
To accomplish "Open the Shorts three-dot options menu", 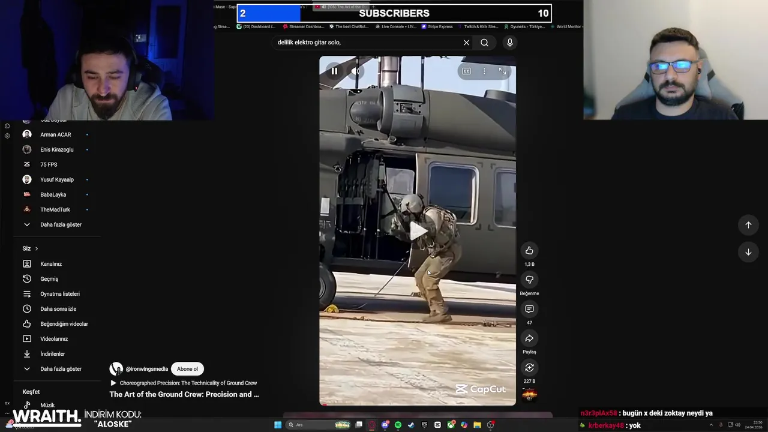I will (484, 71).
